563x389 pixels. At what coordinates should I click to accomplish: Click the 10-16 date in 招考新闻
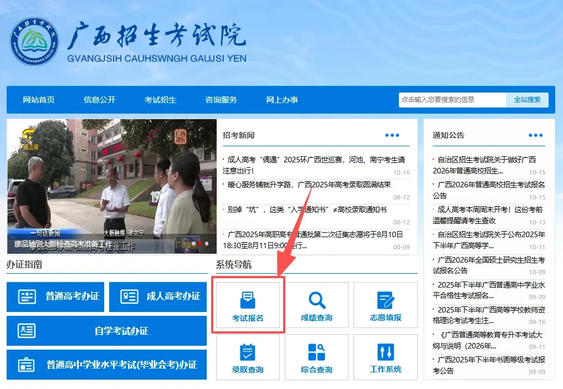pyautogui.click(x=401, y=172)
